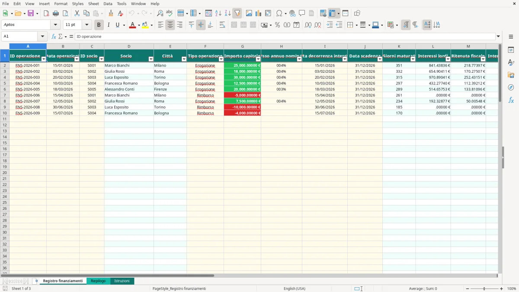The image size is (519, 292).
Task: Open the Draw Functions shapes icon
Action: point(357,13)
